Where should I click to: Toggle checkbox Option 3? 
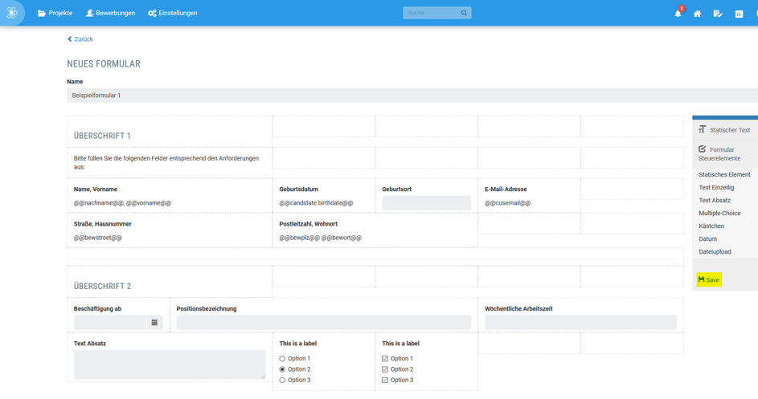[385, 380]
